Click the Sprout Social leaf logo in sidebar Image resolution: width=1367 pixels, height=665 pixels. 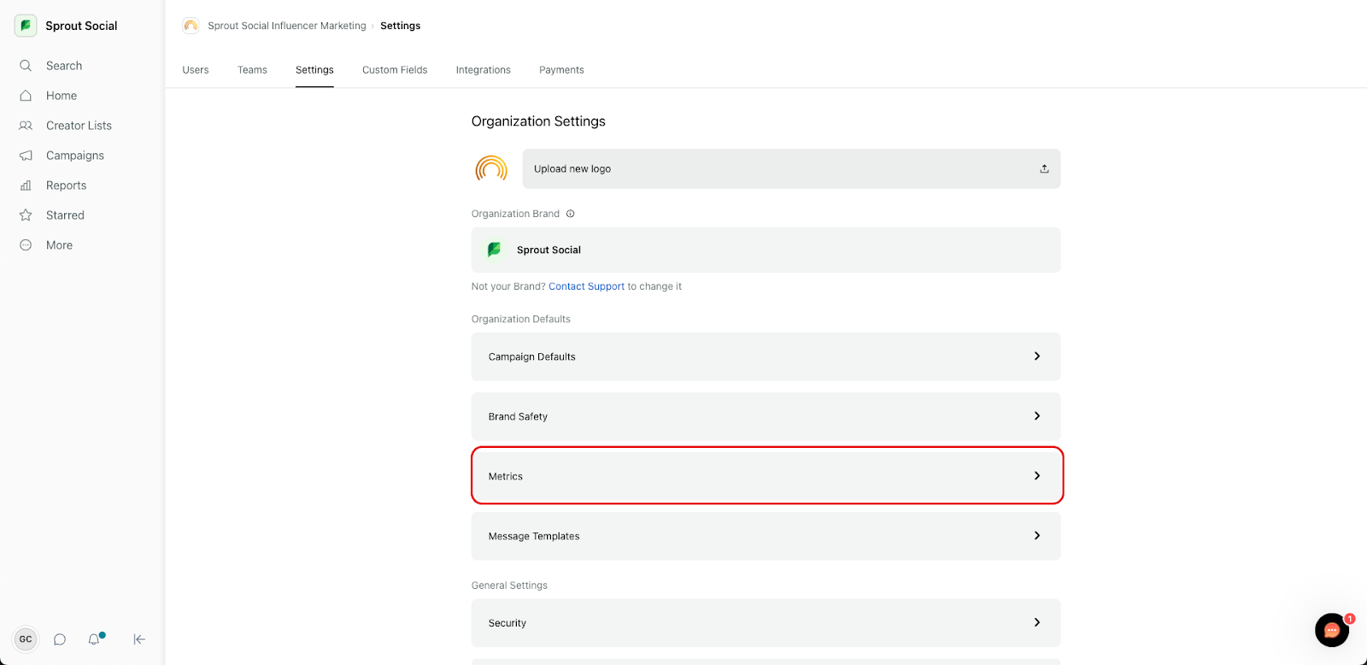pos(26,26)
